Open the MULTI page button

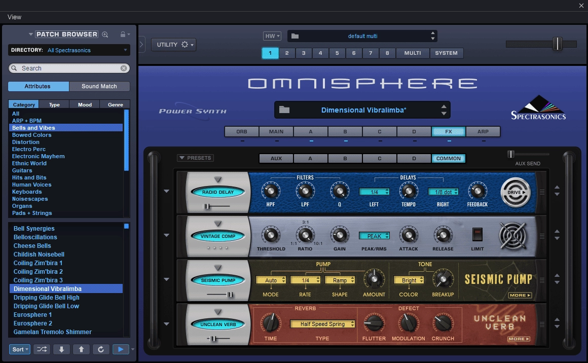pyautogui.click(x=413, y=53)
